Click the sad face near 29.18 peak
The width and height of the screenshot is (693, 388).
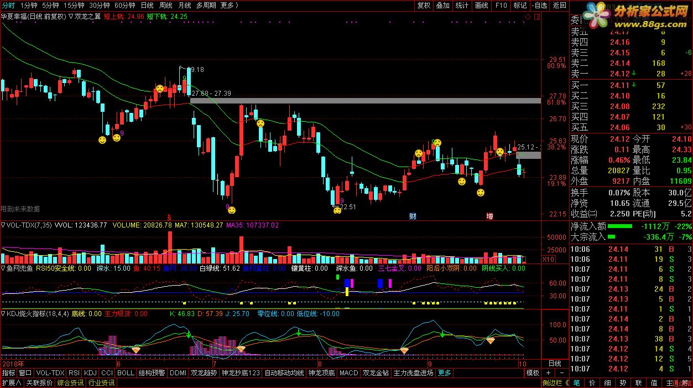160,88
